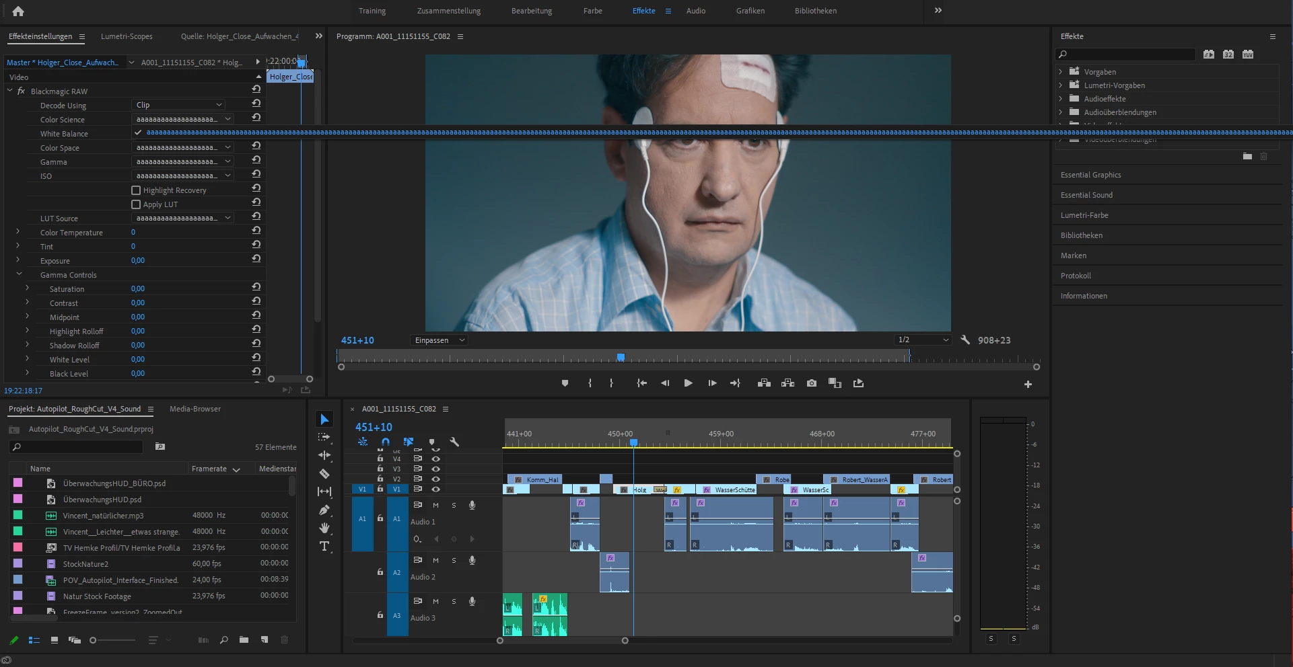
Task: Select the Razor tool in the toolbar
Action: (x=324, y=473)
